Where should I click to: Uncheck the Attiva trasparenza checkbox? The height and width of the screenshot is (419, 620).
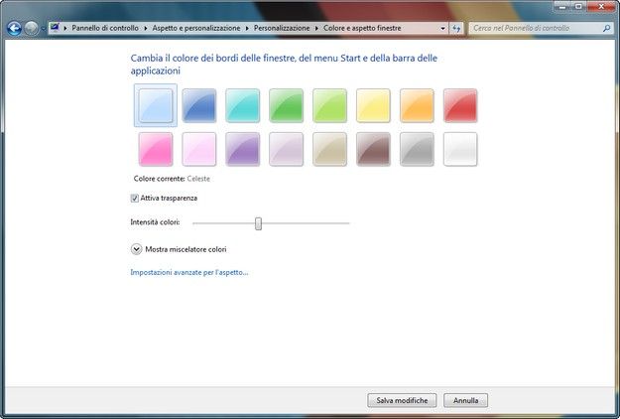pos(135,199)
